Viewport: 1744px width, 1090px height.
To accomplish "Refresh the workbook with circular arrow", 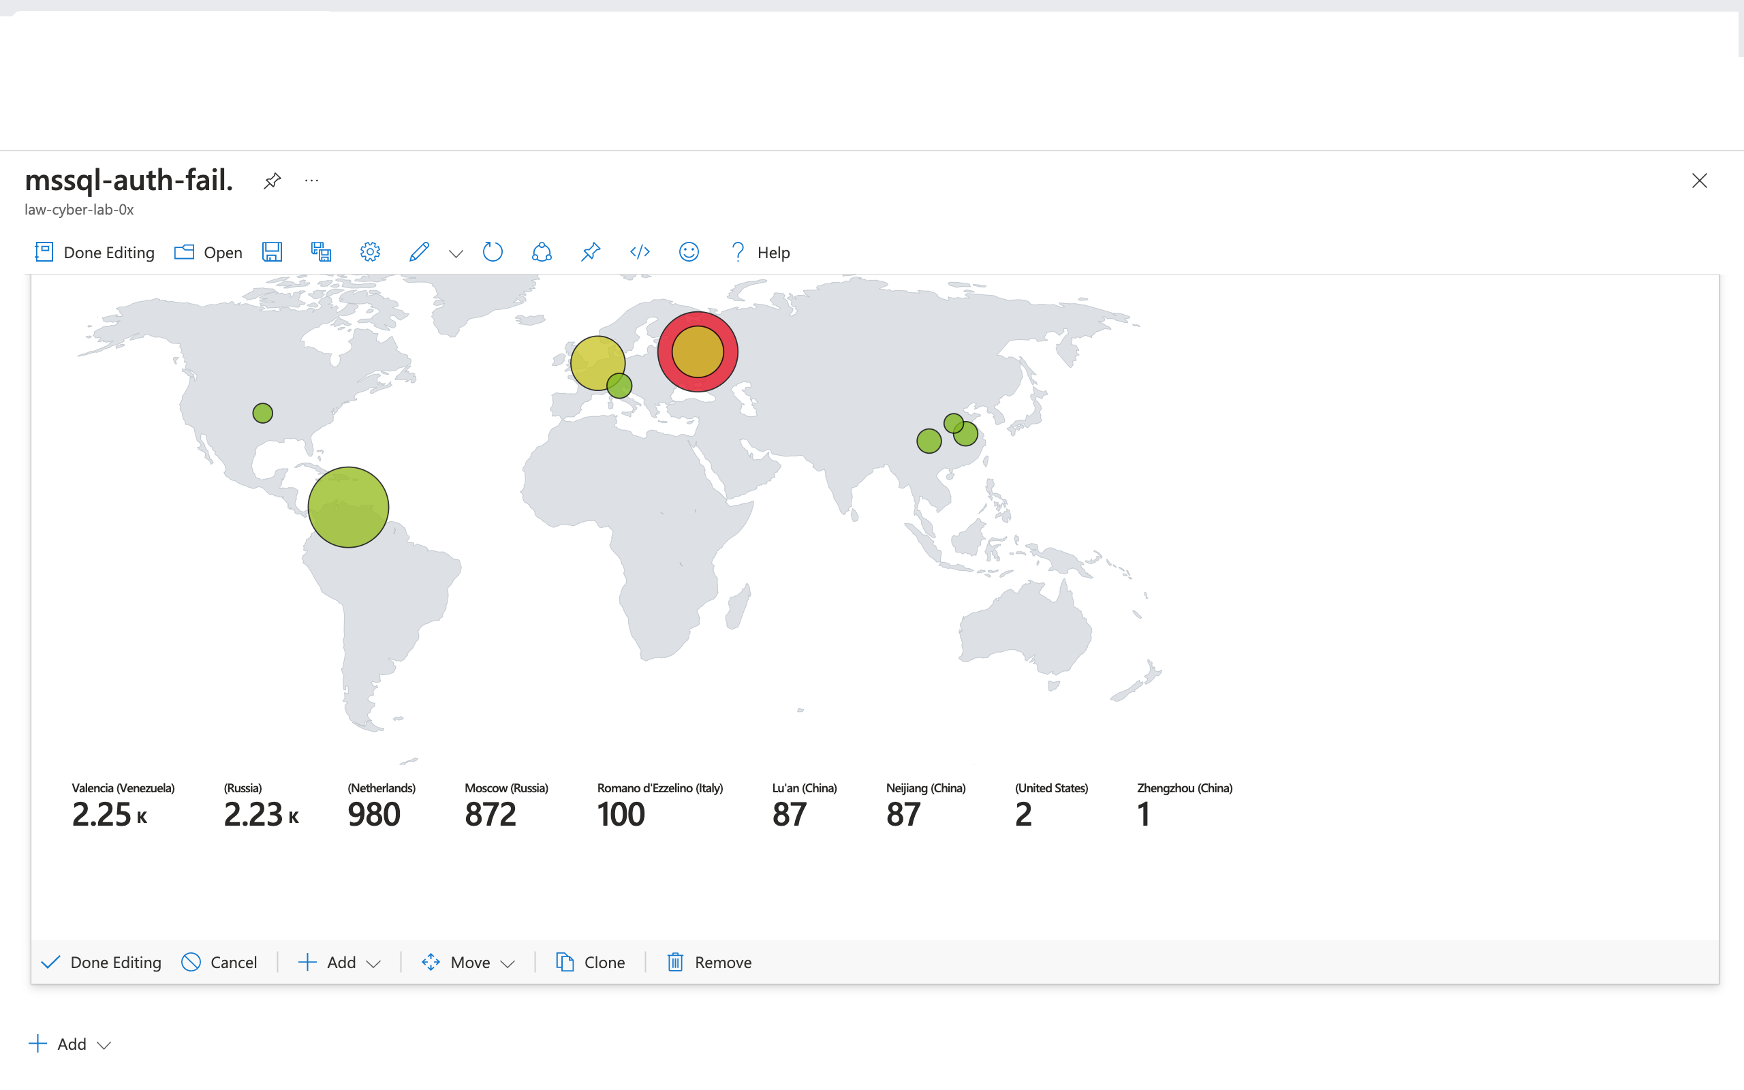I will click(493, 251).
